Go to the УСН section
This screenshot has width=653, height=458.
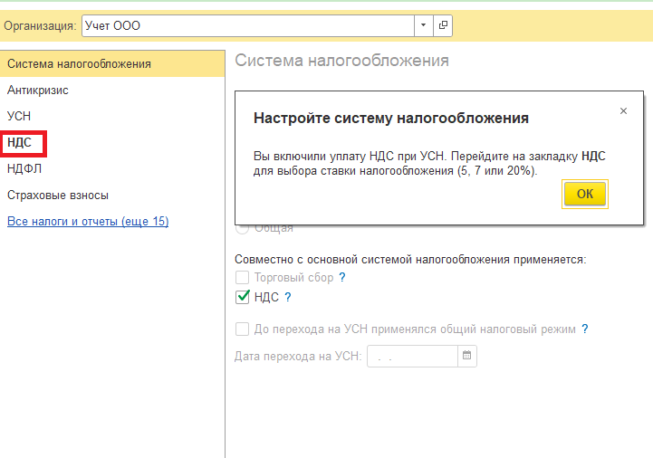coord(19,116)
